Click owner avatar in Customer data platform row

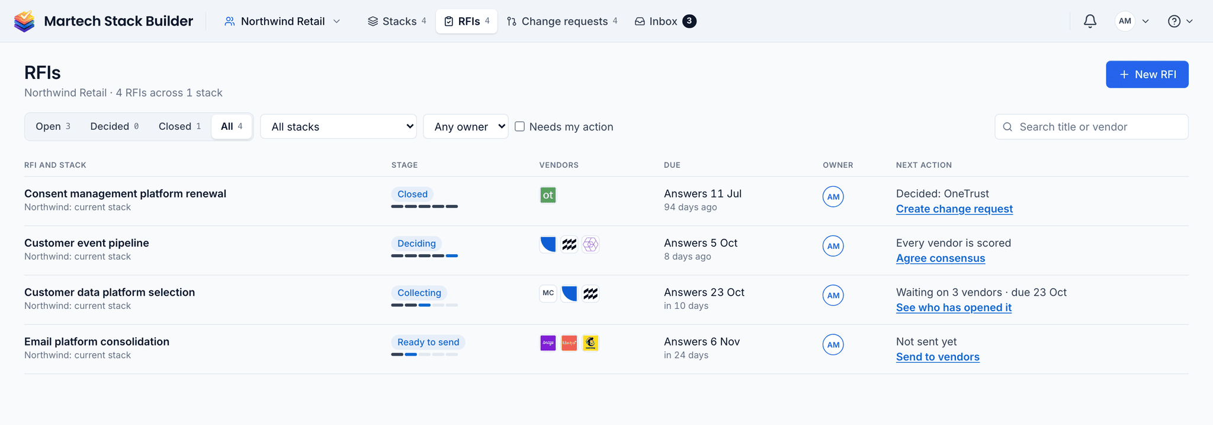click(833, 295)
